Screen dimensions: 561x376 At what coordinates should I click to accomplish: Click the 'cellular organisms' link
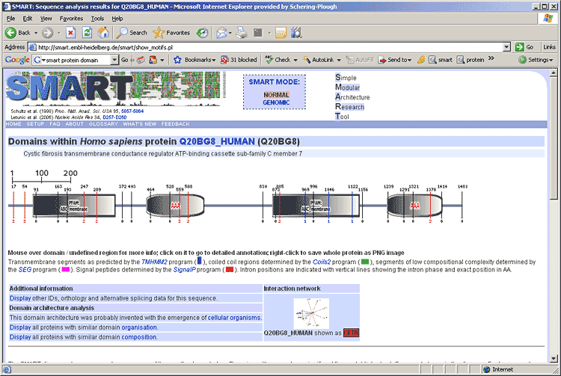coord(234,318)
